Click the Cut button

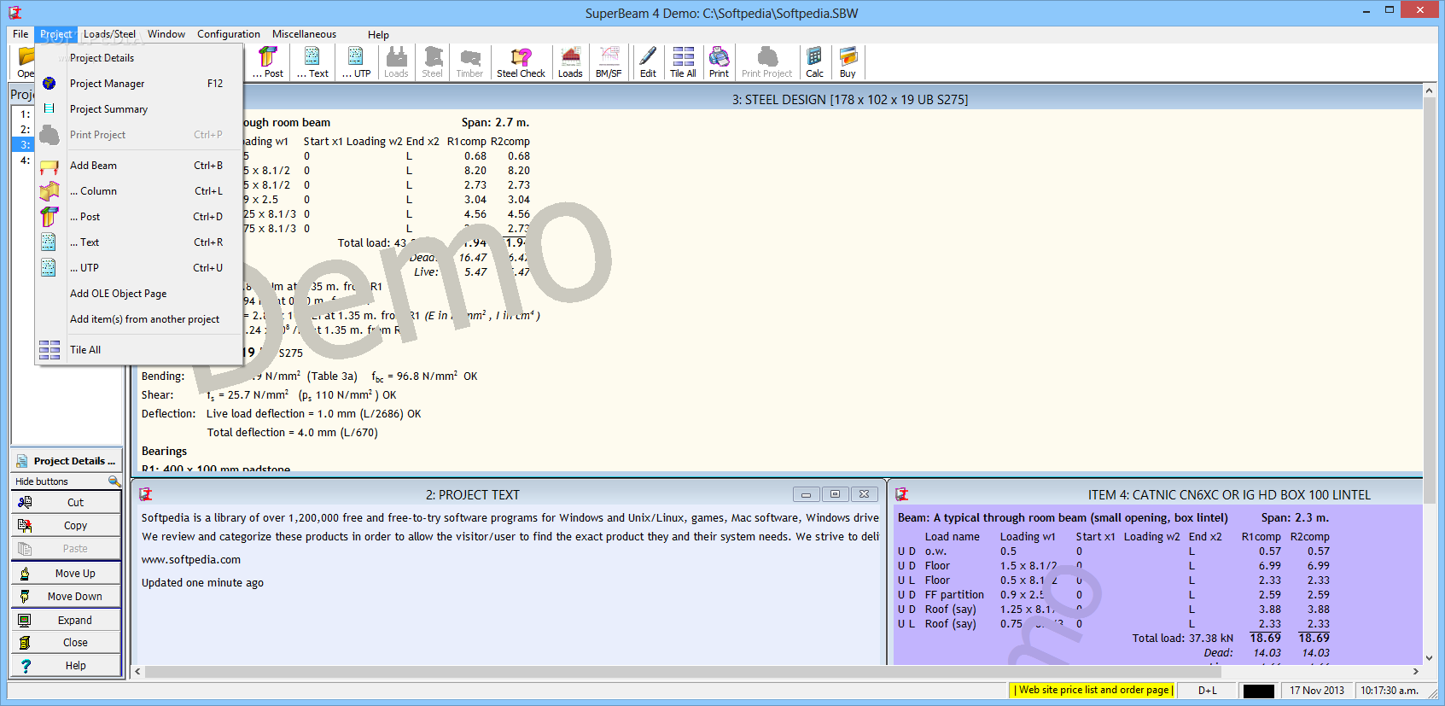(66, 503)
